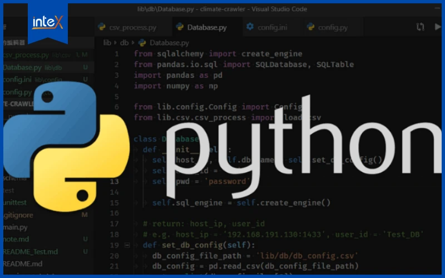Select Database.py lib\db in open editors
Screen dimensions: 445x278
48,67
